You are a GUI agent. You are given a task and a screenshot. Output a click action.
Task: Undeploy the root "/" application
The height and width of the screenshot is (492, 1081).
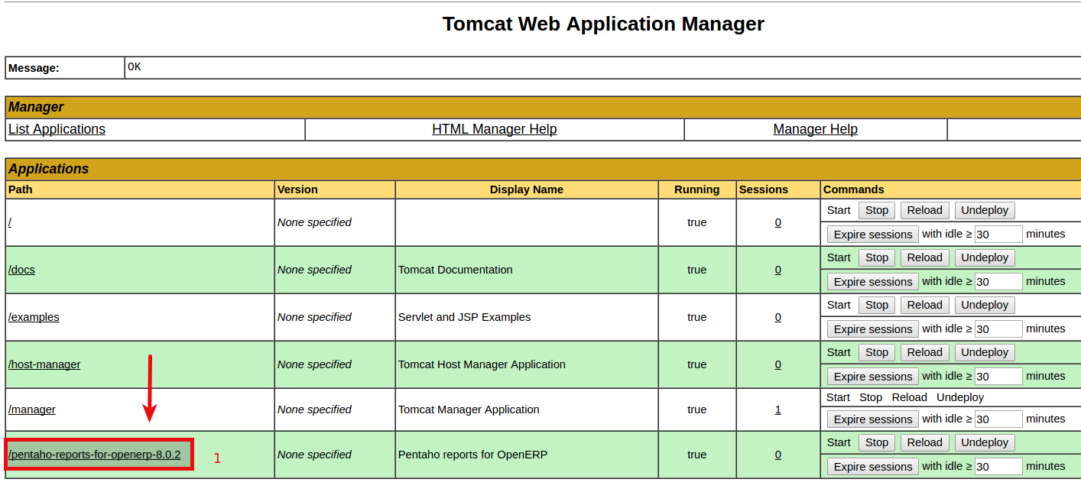[985, 210]
